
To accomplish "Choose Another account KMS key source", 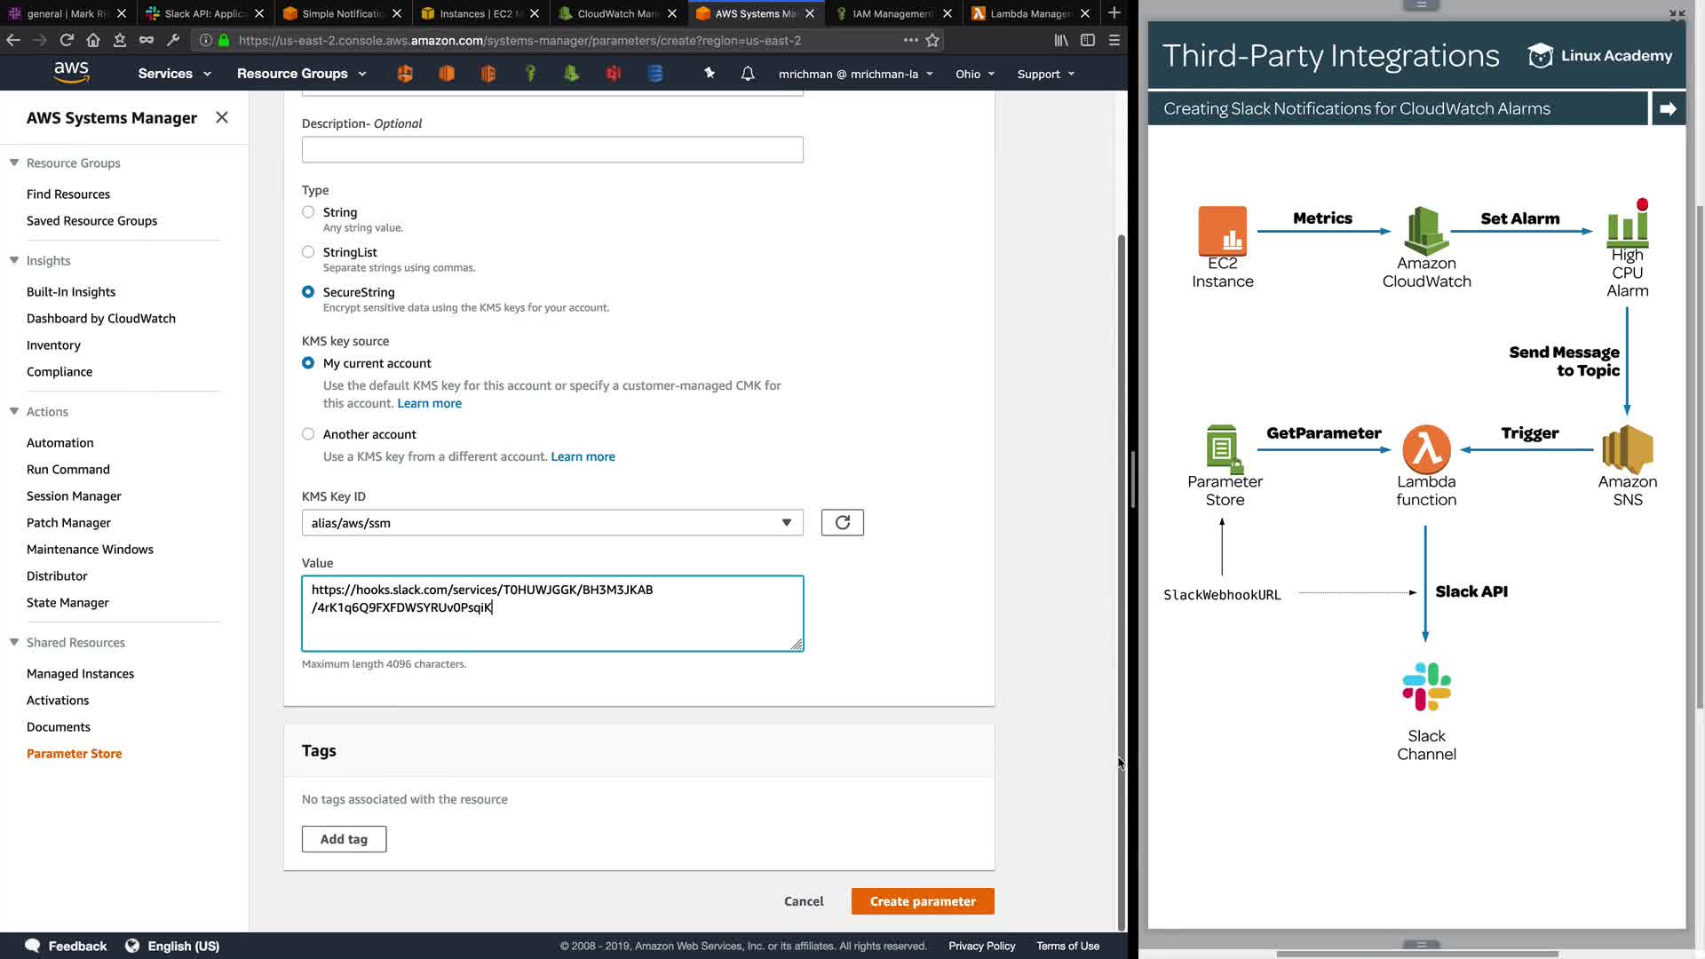I will click(x=308, y=434).
